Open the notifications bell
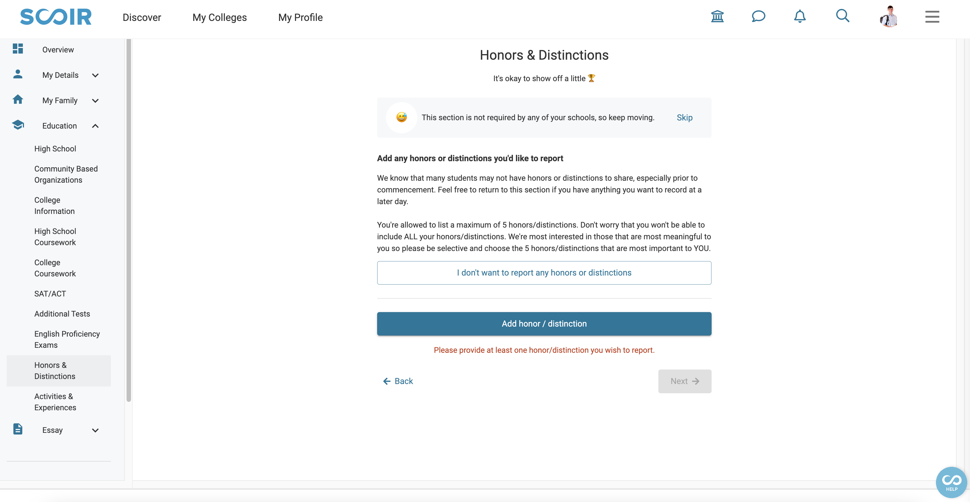This screenshot has height=502, width=970. coord(800,16)
